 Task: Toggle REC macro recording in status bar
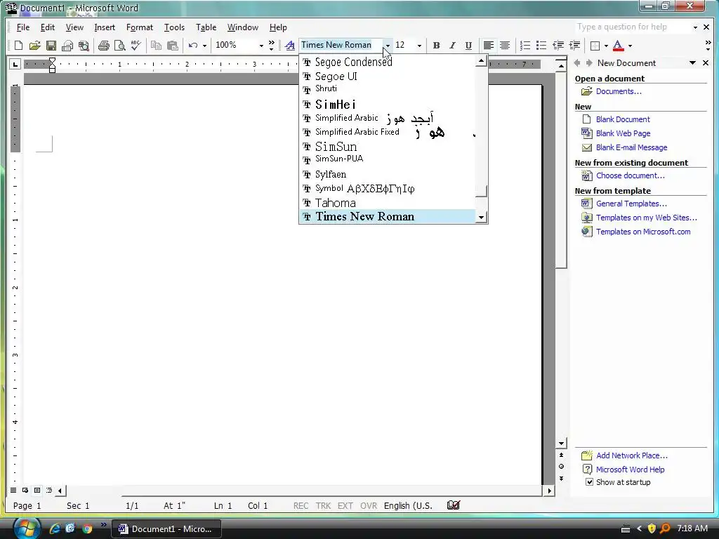301,505
